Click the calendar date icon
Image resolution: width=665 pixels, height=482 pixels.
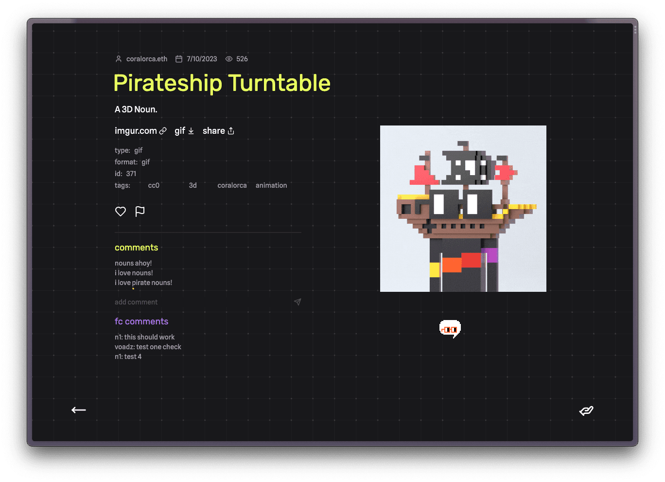coord(179,59)
